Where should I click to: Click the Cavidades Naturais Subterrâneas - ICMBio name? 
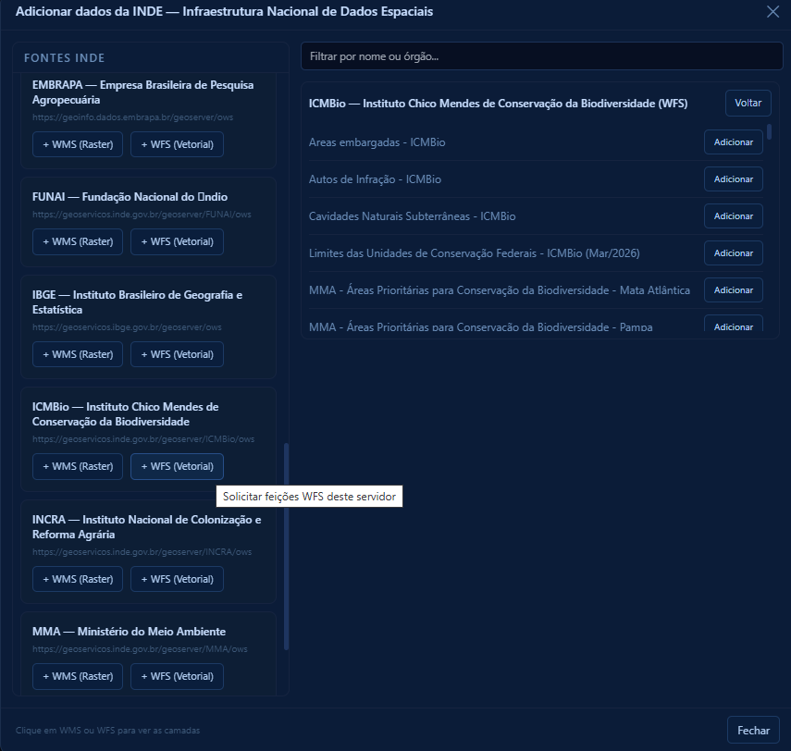click(x=412, y=215)
